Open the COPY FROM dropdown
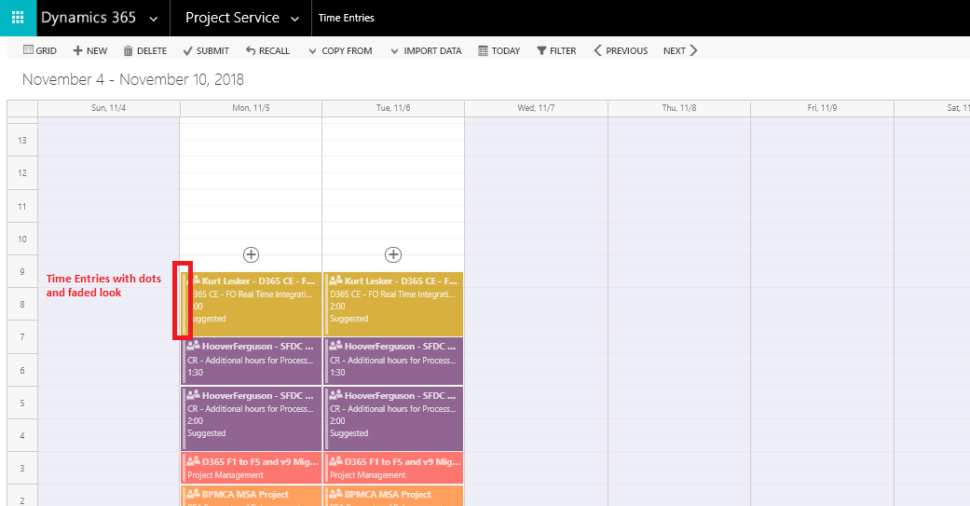 tap(340, 50)
